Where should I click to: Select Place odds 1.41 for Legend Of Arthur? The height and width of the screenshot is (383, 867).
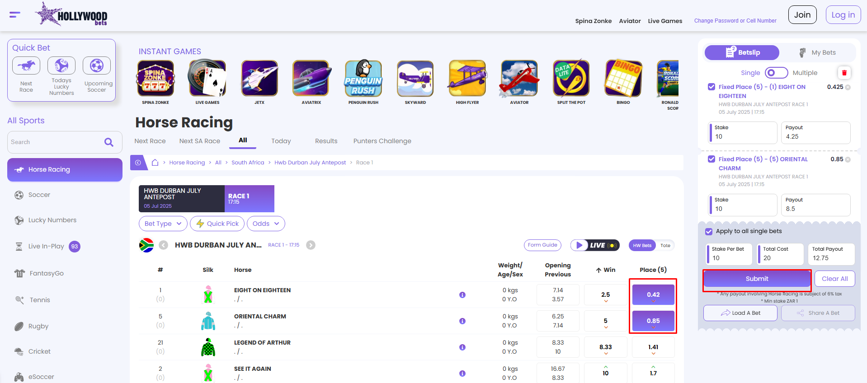(x=653, y=347)
